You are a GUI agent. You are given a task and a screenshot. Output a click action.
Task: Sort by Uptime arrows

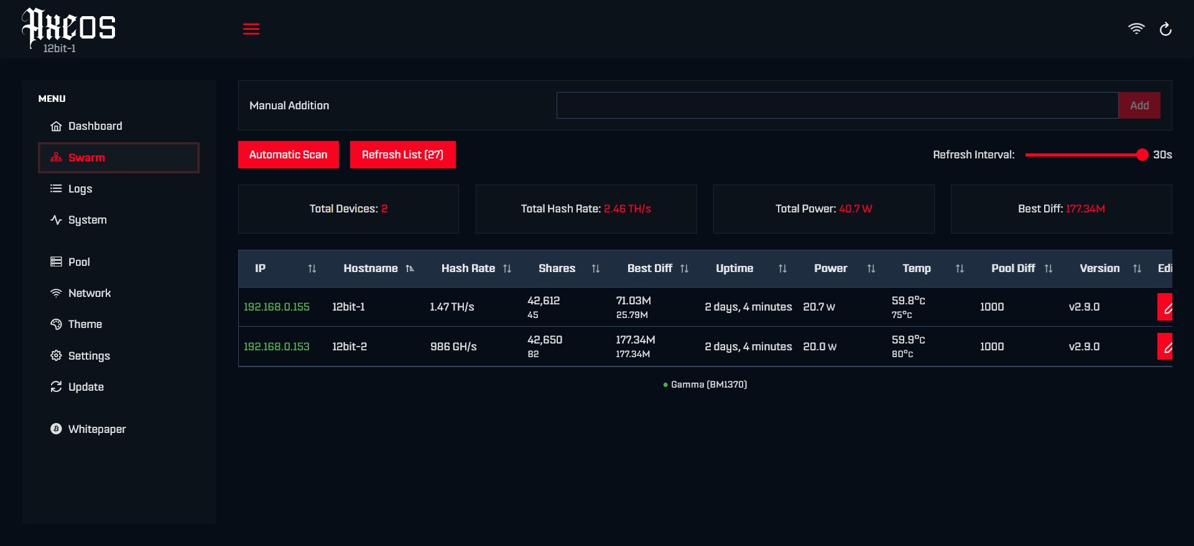pyautogui.click(x=782, y=269)
